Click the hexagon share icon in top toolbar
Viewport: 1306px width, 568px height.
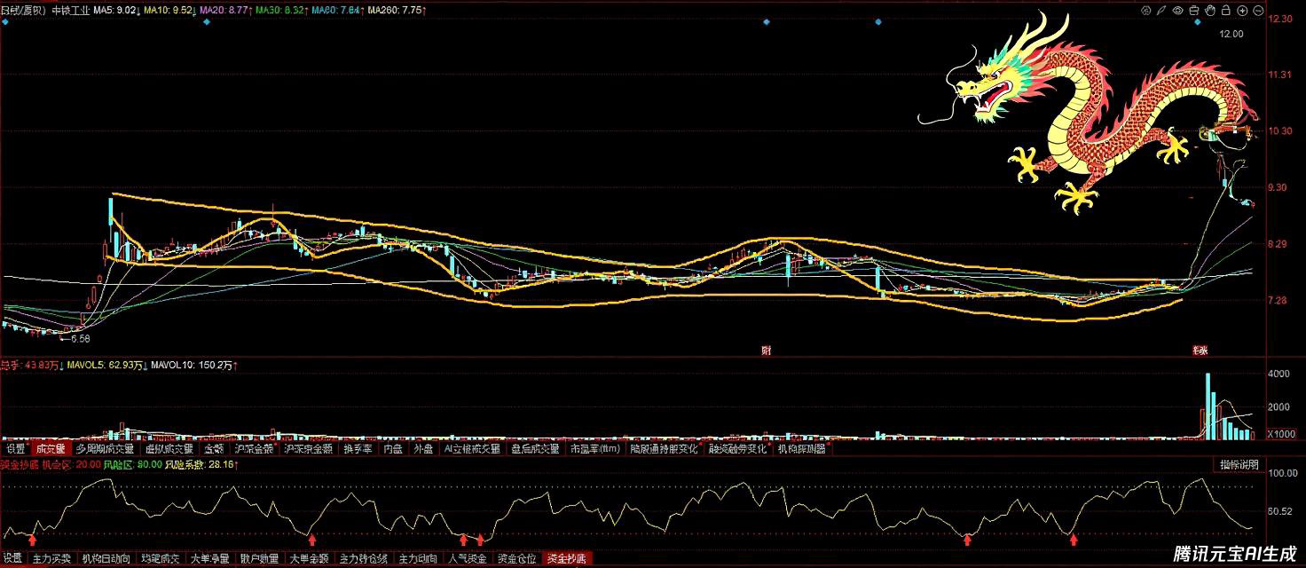click(x=1146, y=11)
